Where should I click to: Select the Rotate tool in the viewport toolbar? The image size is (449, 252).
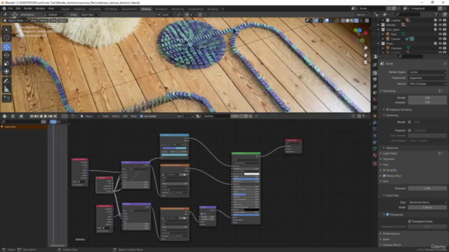pyautogui.click(x=6, y=55)
